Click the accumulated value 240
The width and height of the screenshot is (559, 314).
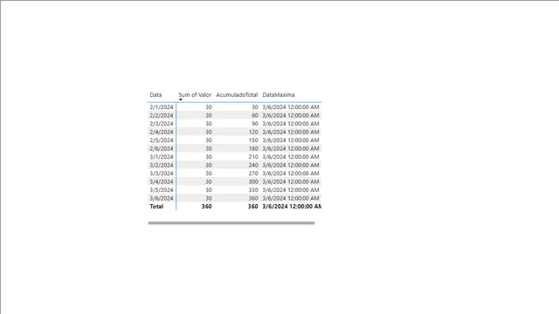[253, 165]
